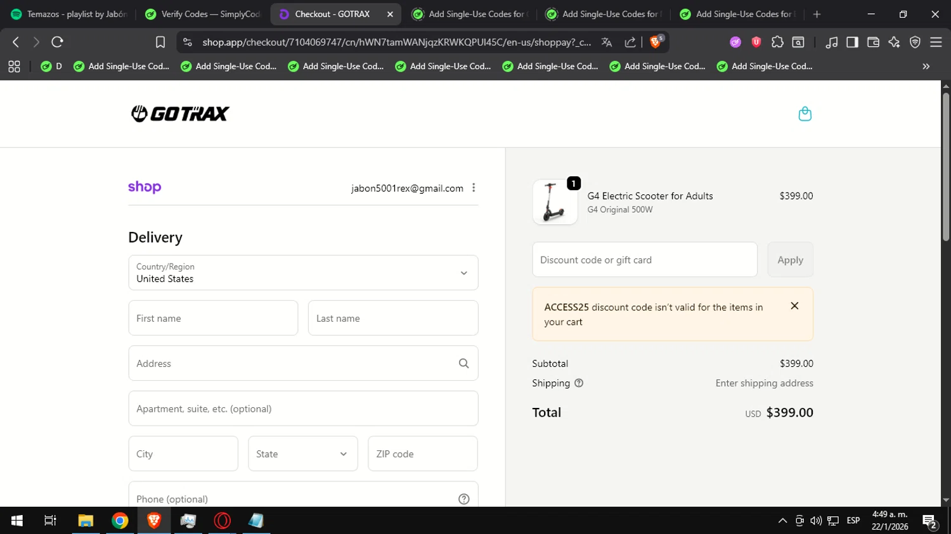Open the uBlock shield extension
Viewport: 951px width, 534px height.
tap(756, 42)
